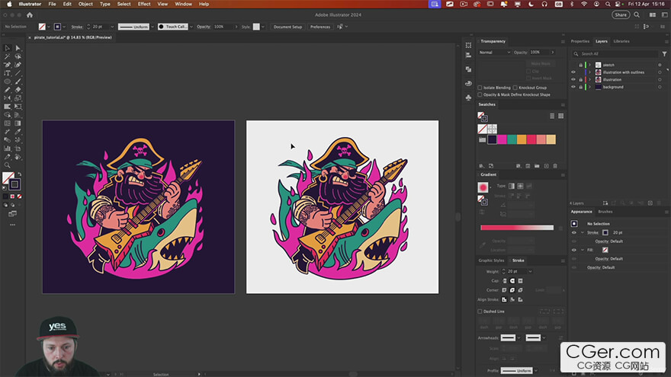Screen dimensions: 671x377
Task: Switch to Libraries tab
Action: pos(621,41)
